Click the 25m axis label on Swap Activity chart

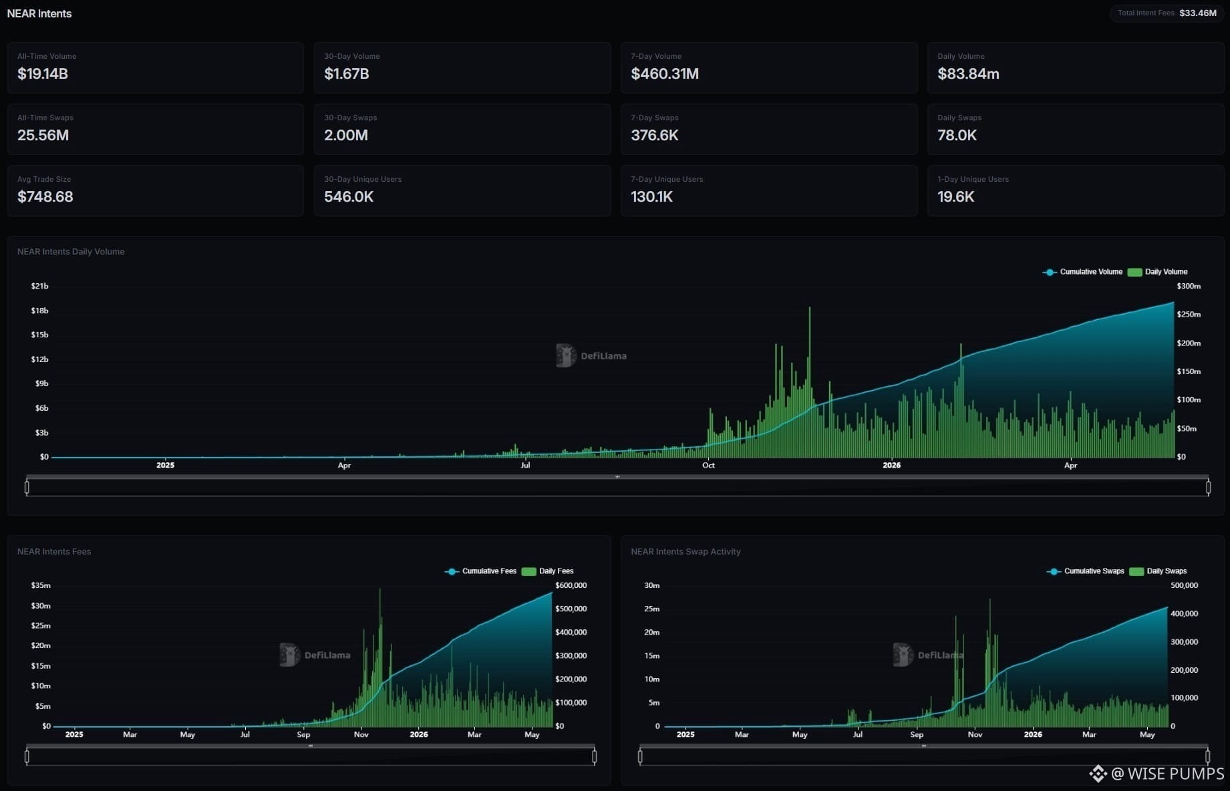point(651,609)
